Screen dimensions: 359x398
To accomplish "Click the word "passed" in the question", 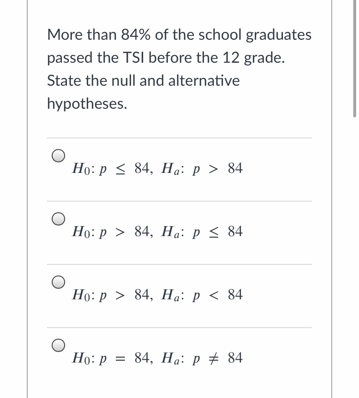I will 70,57.
